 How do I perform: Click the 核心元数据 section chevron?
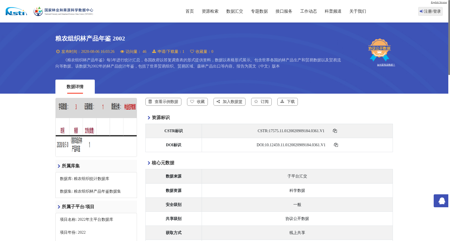[x=149, y=163]
